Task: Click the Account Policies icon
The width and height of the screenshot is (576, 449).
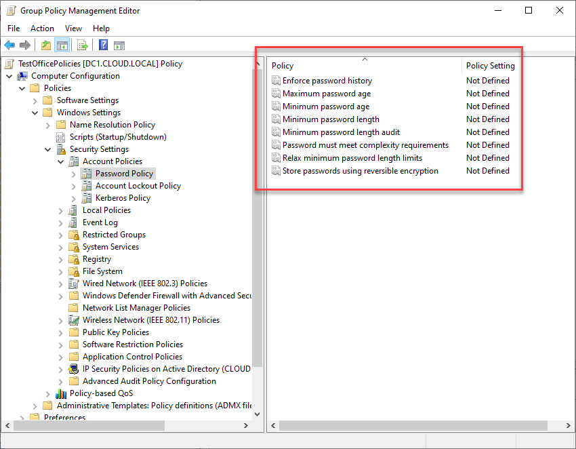Action: [x=74, y=161]
